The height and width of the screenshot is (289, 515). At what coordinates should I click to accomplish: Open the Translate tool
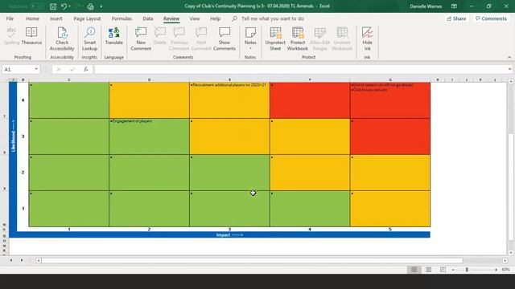(114, 36)
